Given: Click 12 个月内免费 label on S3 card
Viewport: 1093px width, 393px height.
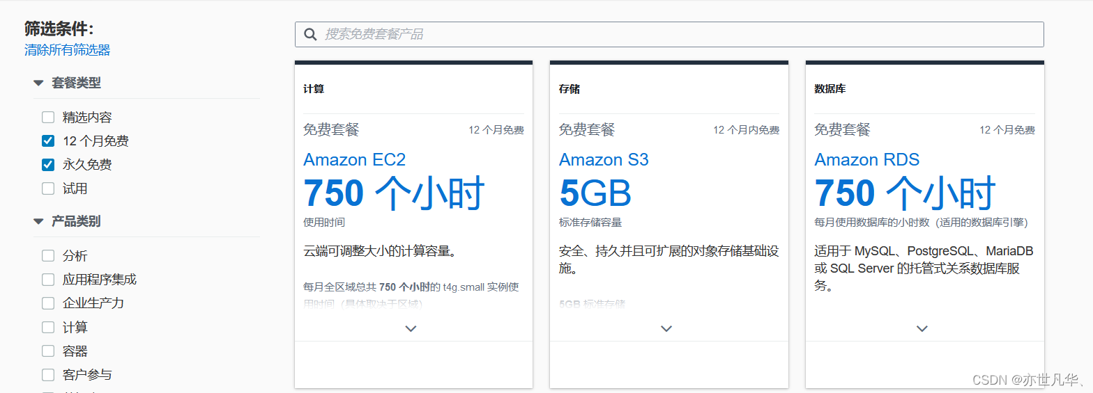Looking at the screenshot, I should [746, 130].
